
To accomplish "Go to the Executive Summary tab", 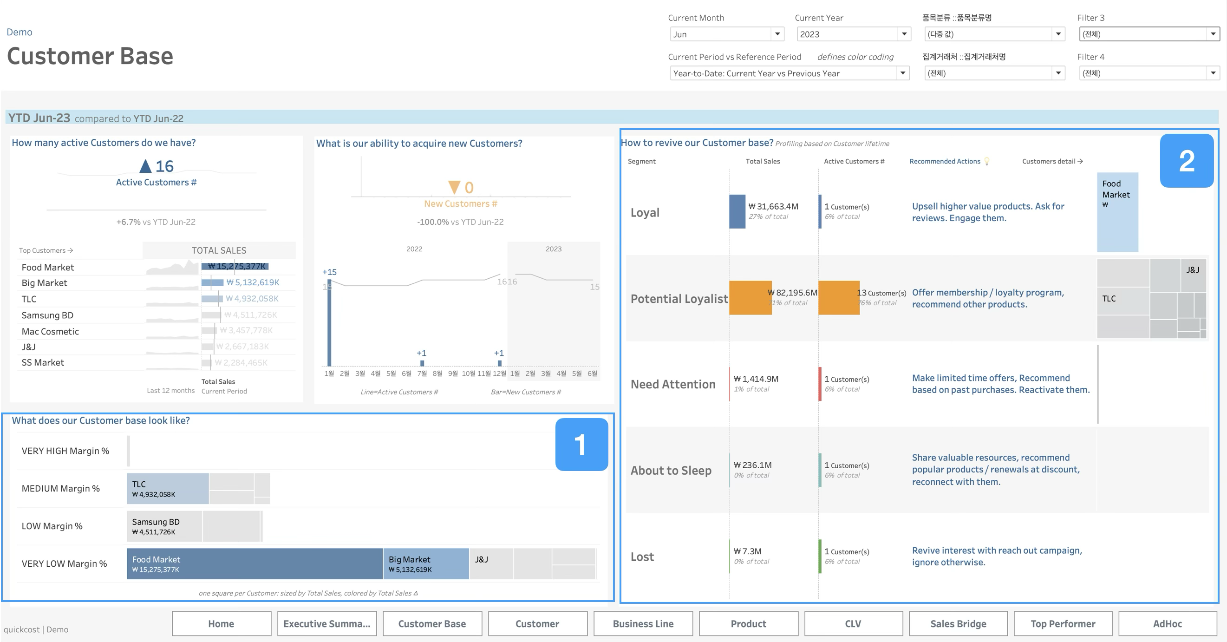I will [327, 623].
